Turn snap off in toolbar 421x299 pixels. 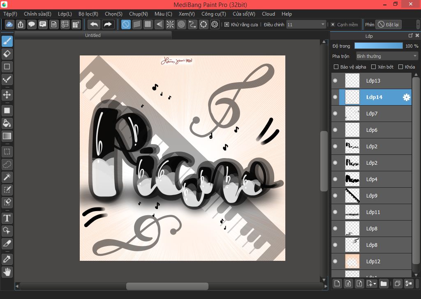tap(126, 24)
